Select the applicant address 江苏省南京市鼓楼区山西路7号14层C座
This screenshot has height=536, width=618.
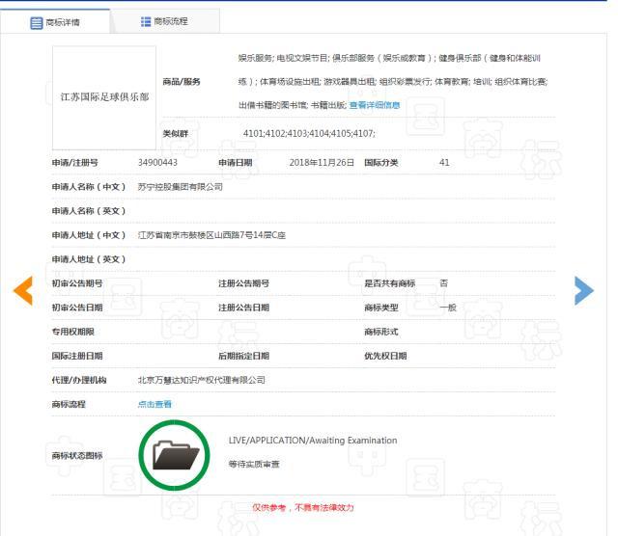[211, 235]
